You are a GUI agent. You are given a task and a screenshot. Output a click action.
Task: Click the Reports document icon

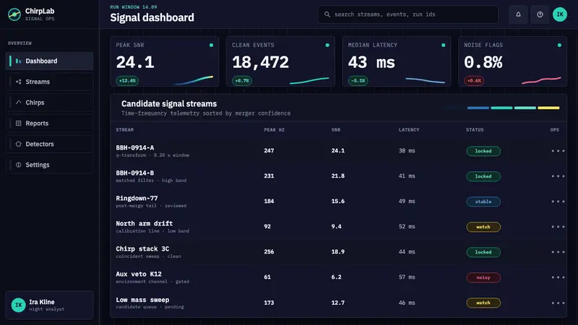(19, 123)
